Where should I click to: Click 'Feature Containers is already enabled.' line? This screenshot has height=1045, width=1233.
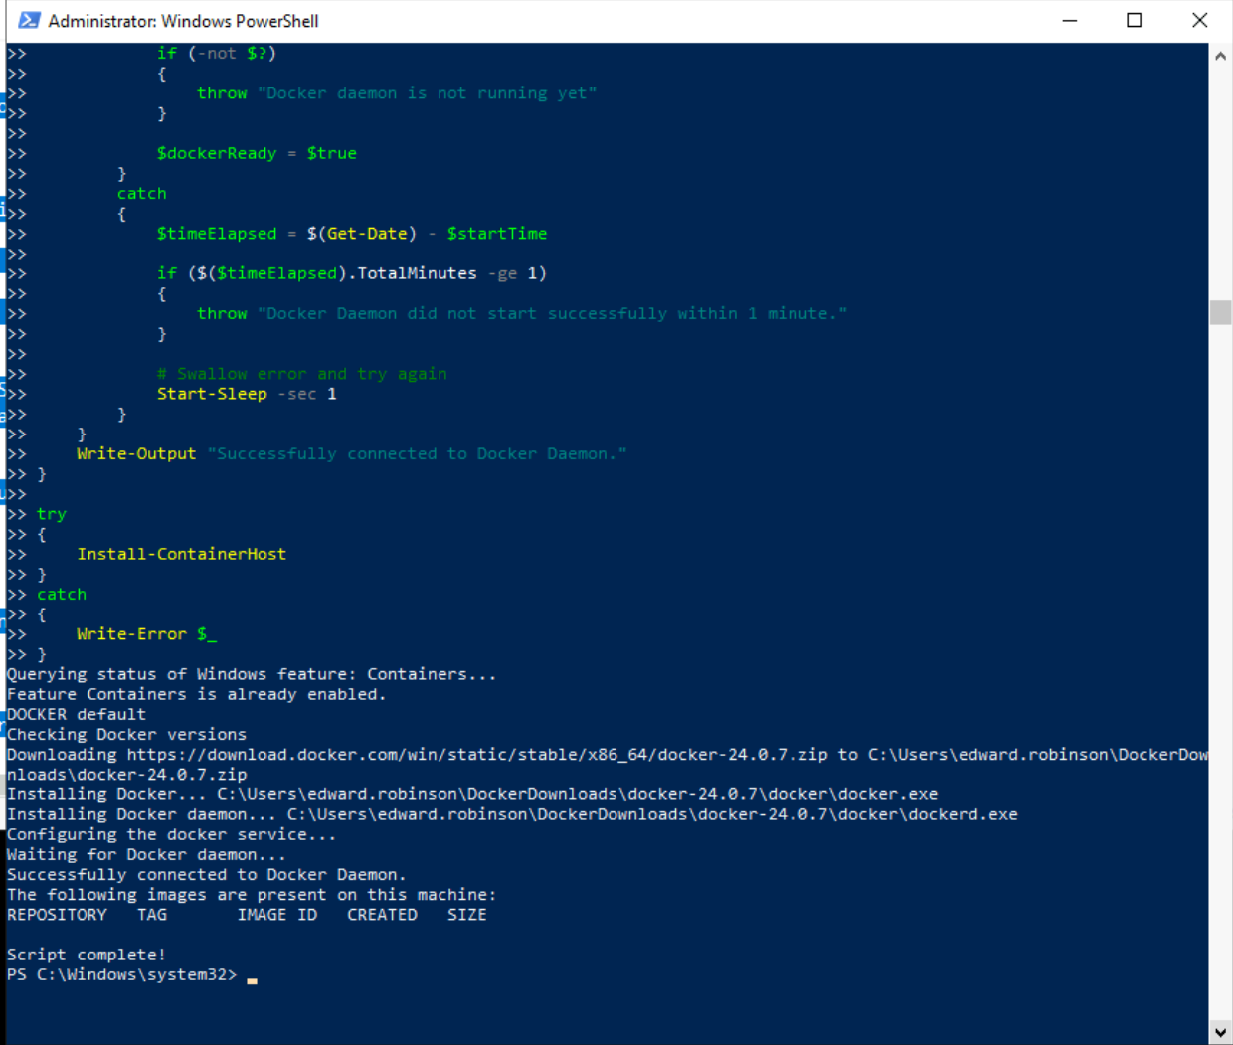[x=197, y=695]
